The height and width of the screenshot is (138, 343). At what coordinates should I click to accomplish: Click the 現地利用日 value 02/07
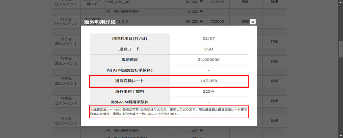coord(208,39)
